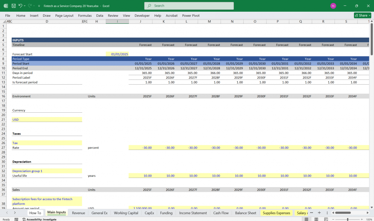Click the Search box in the title bar
Screen dimensions: 374x221
click(190, 6)
